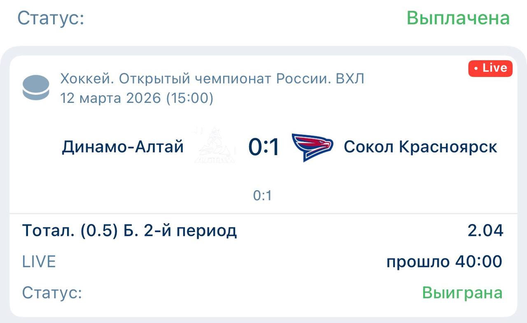This screenshot has height=323, width=527.
Task: Select the Тотал. (0.5) Б. 2-й период bet
Action: [129, 231]
